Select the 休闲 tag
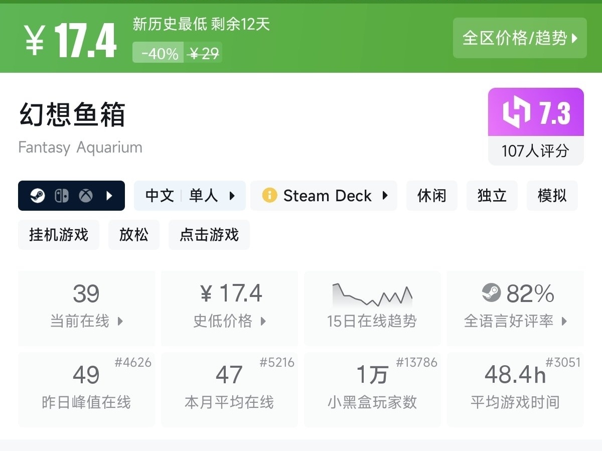This screenshot has width=602, height=451. pyautogui.click(x=431, y=196)
